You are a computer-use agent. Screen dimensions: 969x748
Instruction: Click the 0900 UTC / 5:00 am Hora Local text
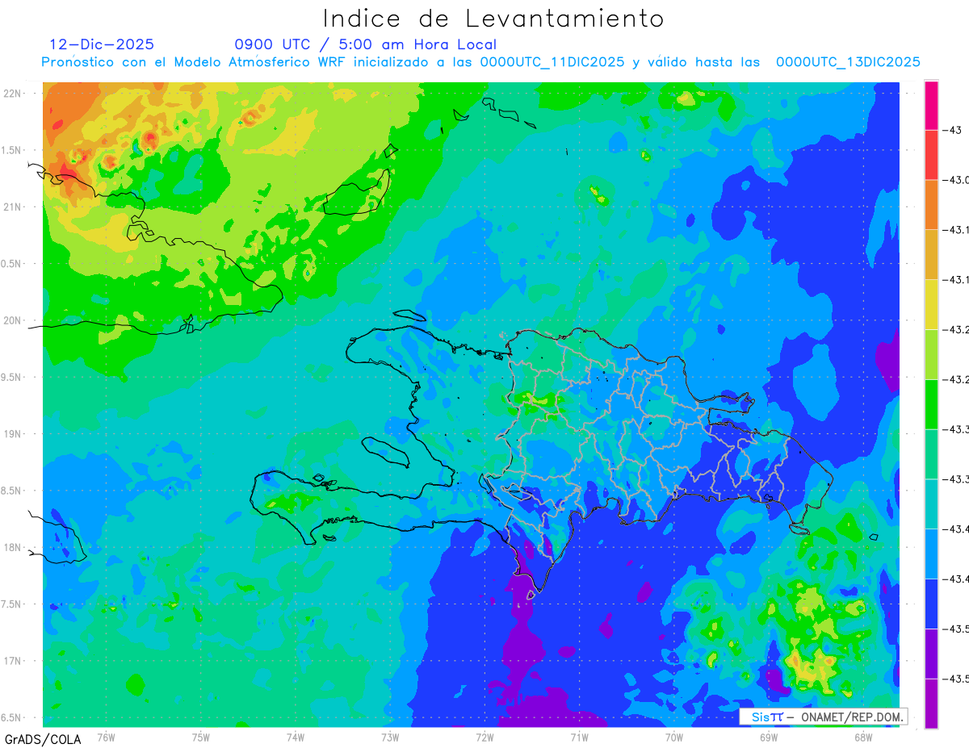coord(366,44)
